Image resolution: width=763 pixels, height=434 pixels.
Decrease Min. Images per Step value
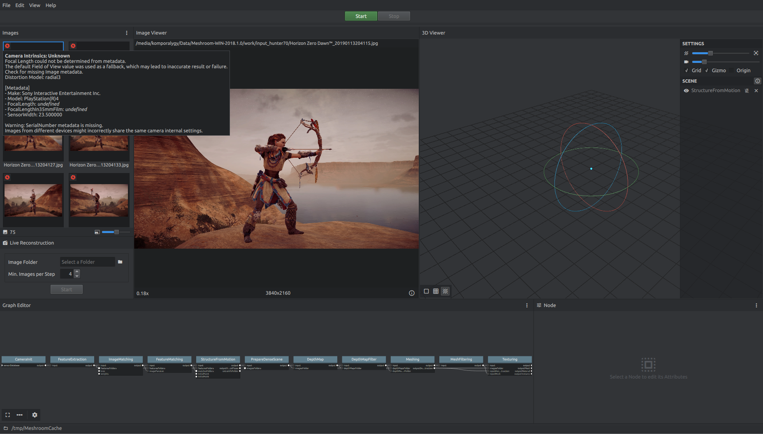[x=77, y=276]
